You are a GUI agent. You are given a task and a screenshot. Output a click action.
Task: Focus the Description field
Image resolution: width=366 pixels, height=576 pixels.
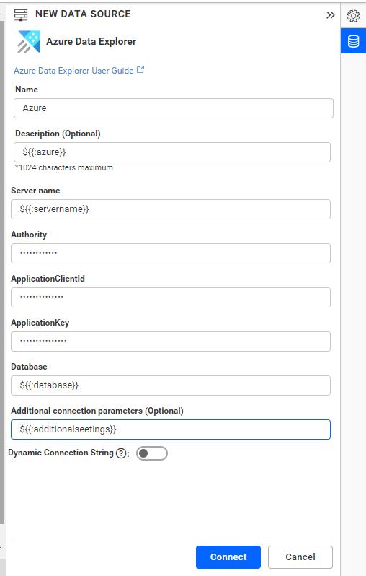(x=172, y=152)
